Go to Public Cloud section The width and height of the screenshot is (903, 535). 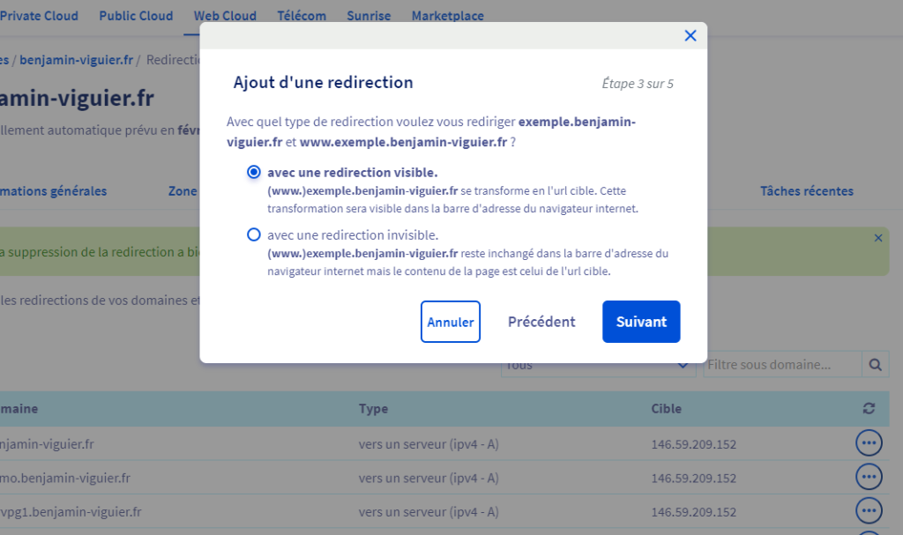pos(136,16)
